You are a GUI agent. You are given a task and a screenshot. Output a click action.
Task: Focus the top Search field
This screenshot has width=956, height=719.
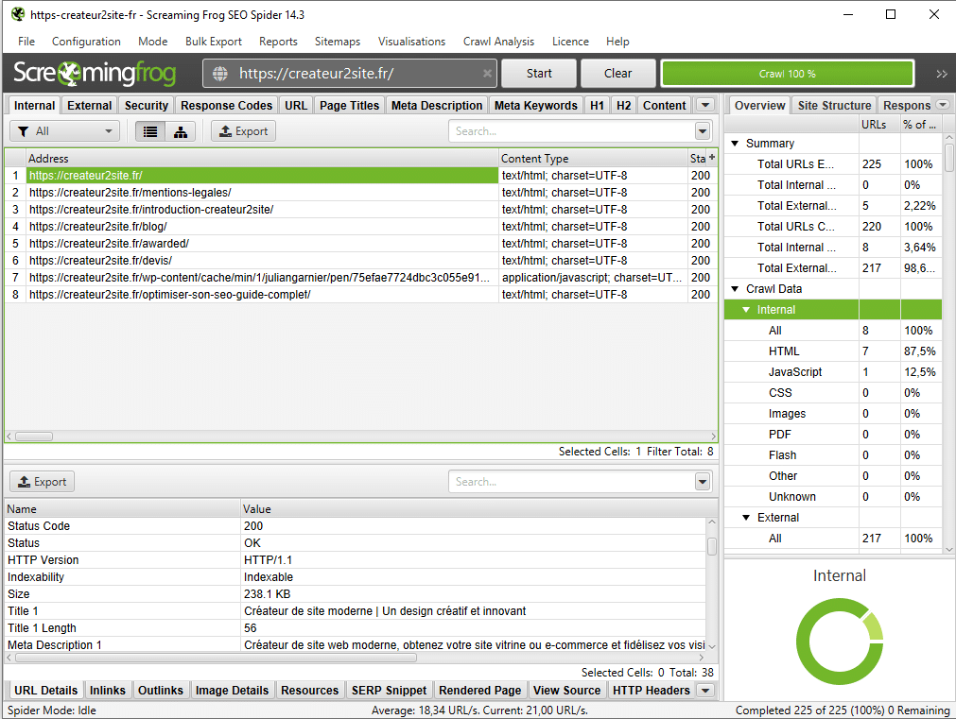(x=572, y=131)
